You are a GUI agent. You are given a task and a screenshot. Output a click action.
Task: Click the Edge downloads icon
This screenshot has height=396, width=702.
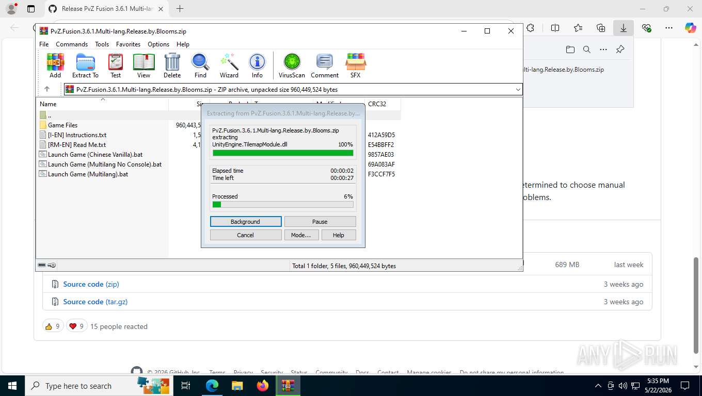[x=624, y=28]
